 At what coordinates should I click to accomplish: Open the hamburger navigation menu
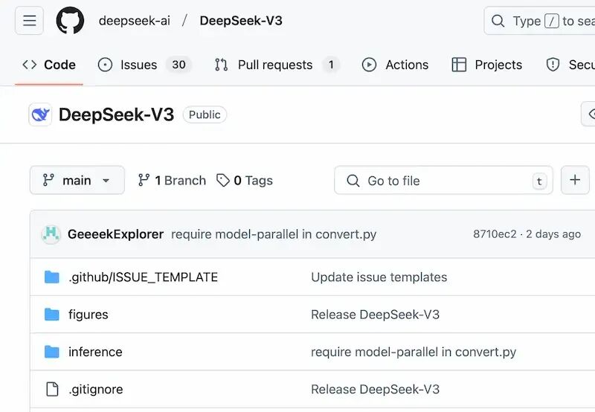[x=29, y=21]
